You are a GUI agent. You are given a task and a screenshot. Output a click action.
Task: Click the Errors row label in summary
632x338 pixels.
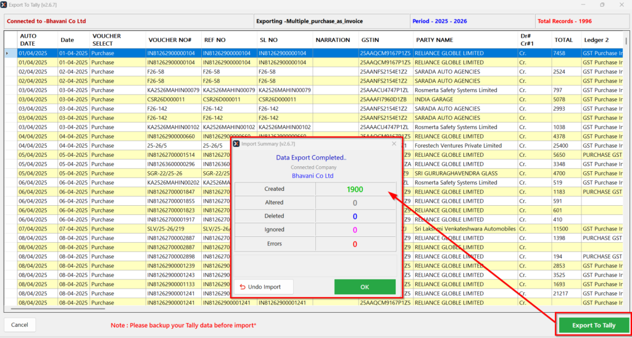pyautogui.click(x=274, y=243)
